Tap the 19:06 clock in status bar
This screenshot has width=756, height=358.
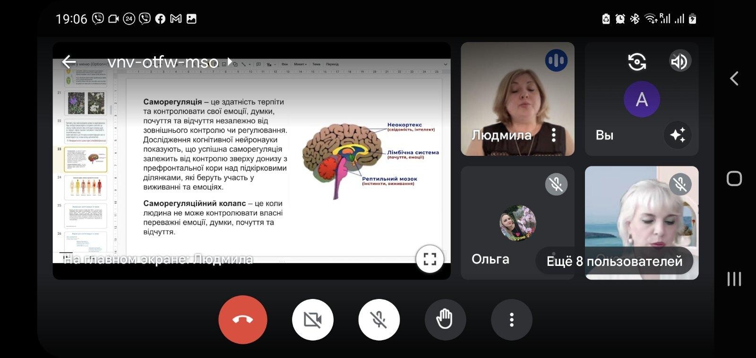click(x=71, y=19)
